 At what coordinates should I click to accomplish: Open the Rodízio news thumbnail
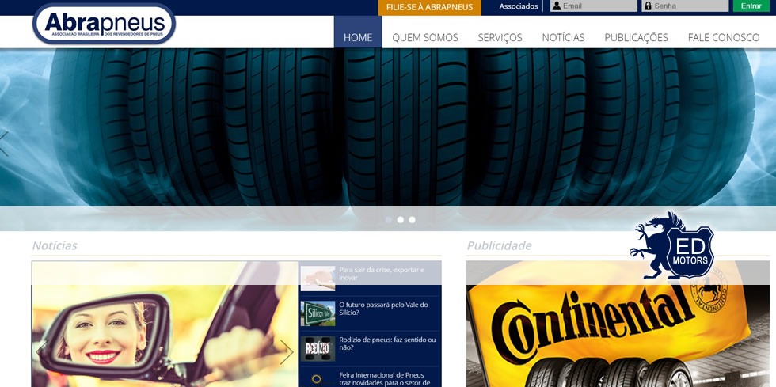click(x=318, y=348)
